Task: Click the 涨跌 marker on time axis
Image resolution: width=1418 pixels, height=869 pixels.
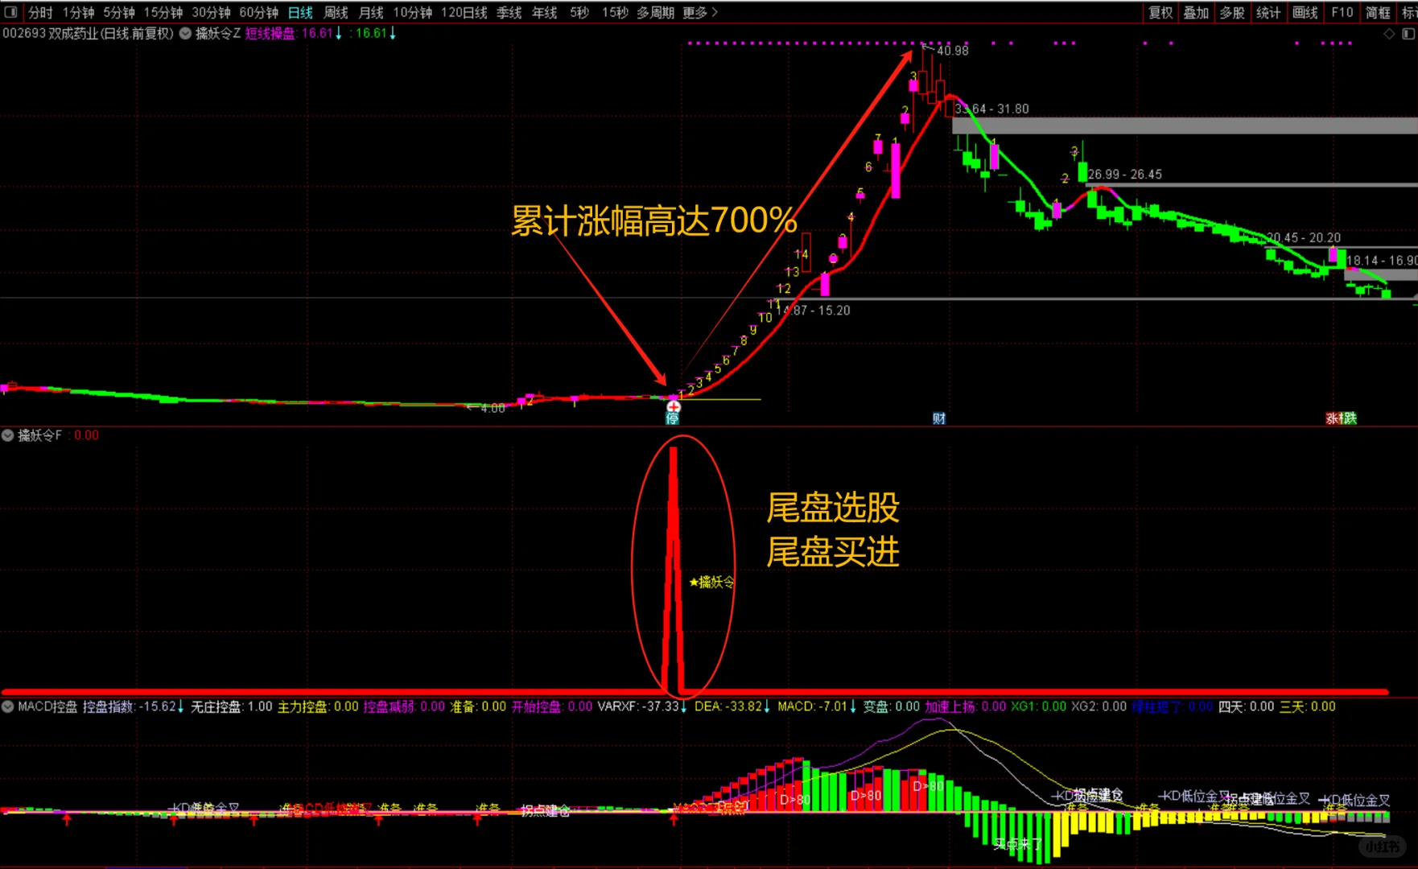Action: click(1342, 418)
